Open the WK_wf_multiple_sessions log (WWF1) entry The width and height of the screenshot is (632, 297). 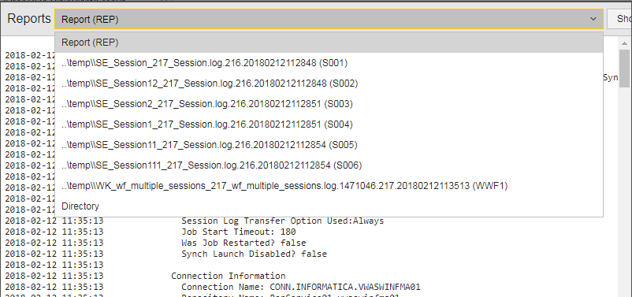click(329, 186)
